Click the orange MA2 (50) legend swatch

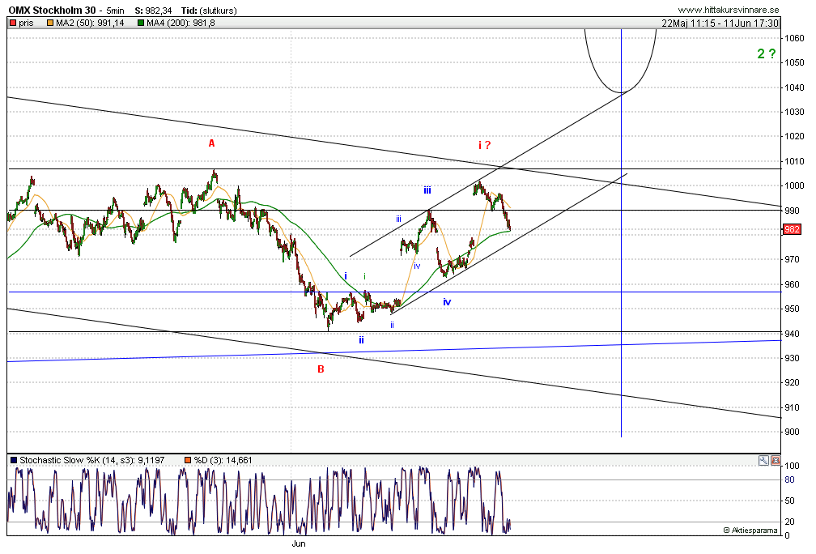[x=50, y=23]
